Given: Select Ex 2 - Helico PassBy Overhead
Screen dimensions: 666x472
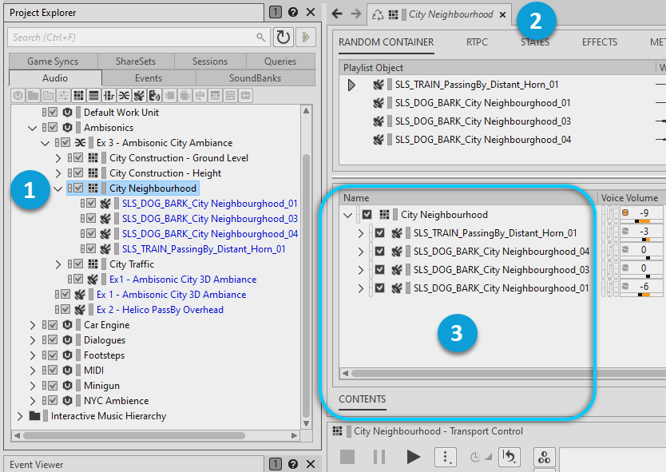Looking at the screenshot, I should coord(160,310).
